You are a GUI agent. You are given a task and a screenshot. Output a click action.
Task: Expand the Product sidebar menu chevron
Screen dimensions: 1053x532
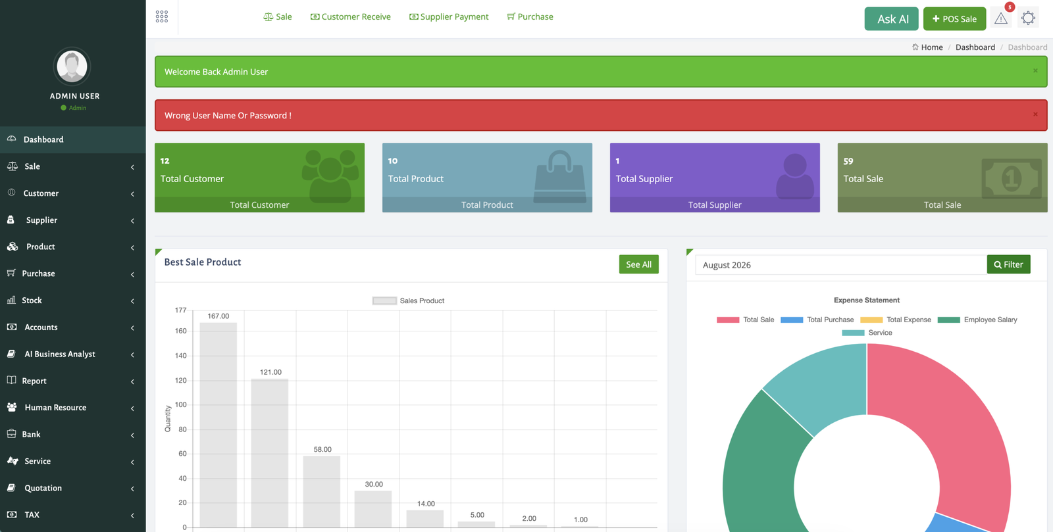coord(132,247)
